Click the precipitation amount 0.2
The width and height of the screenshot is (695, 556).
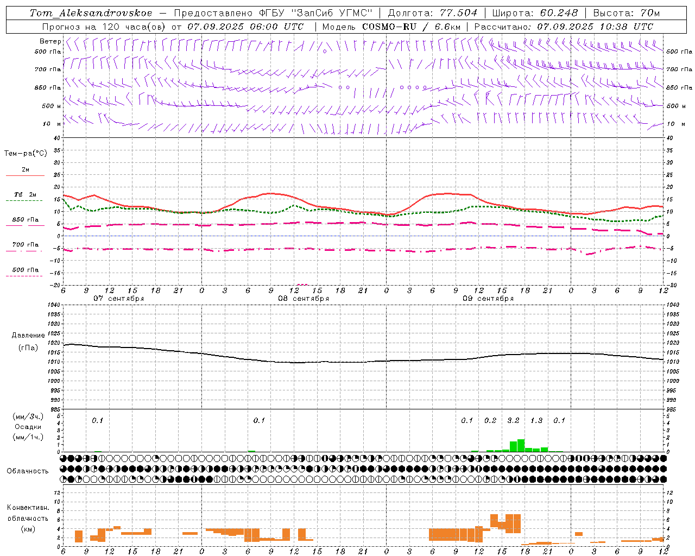490,420
